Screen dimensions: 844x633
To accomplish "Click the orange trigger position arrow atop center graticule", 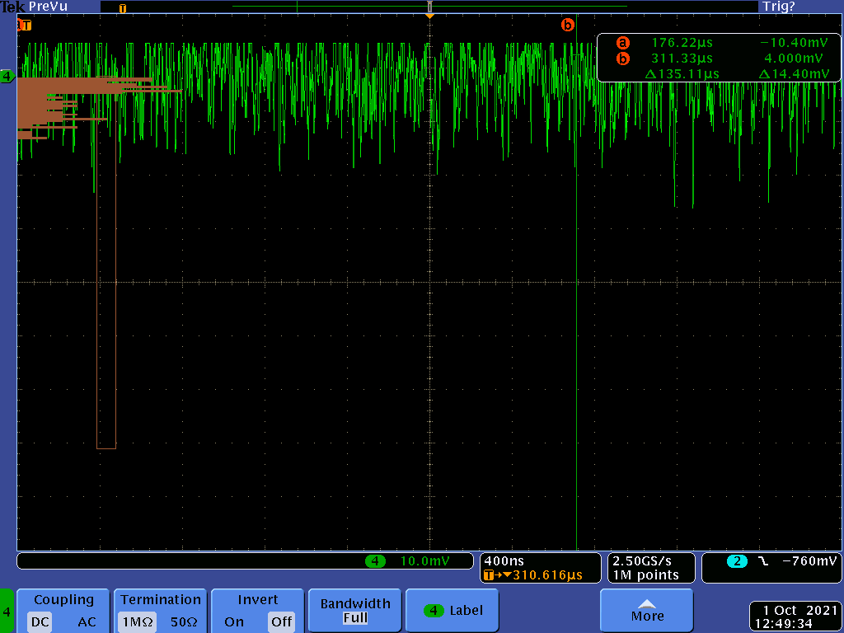I will pos(429,14).
